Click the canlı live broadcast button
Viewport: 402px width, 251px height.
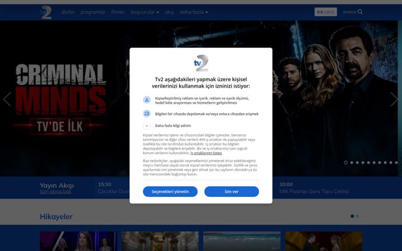[x=326, y=12]
